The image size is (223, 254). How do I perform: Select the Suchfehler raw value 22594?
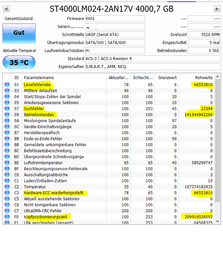pyautogui.click(x=207, y=108)
